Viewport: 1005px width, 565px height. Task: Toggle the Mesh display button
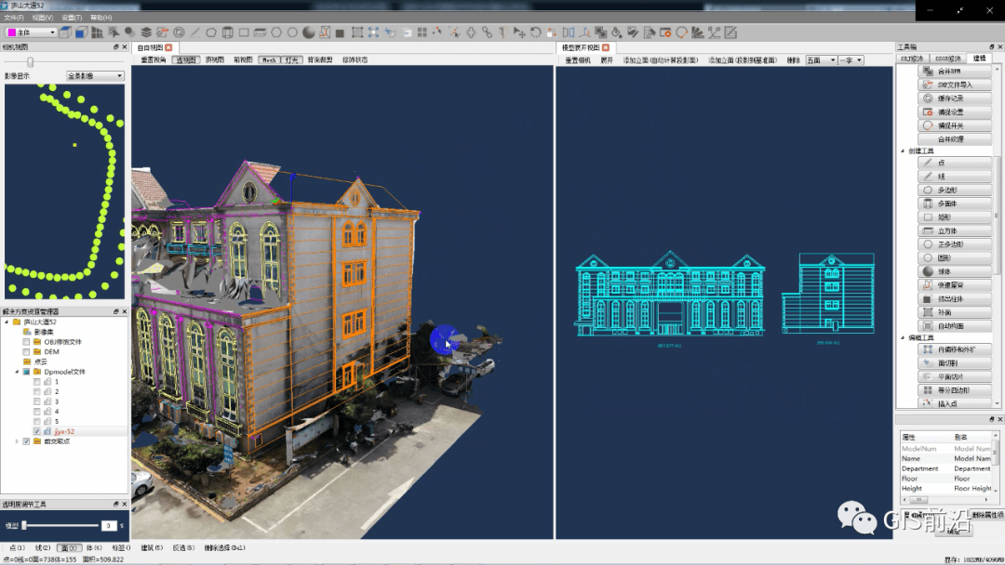pyautogui.click(x=269, y=59)
